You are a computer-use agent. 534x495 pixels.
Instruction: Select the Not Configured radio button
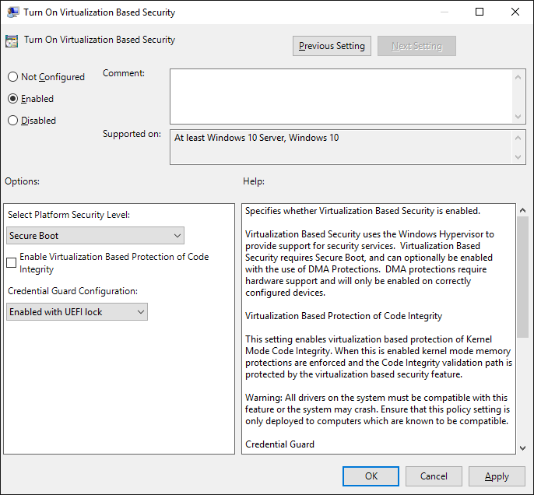(12, 77)
